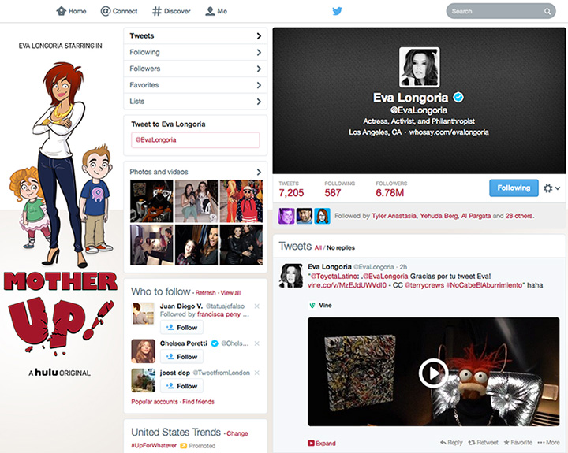This screenshot has width=568, height=453.
Task: Dismiss the Juan Diego V. suggestion
Action: [x=257, y=306]
